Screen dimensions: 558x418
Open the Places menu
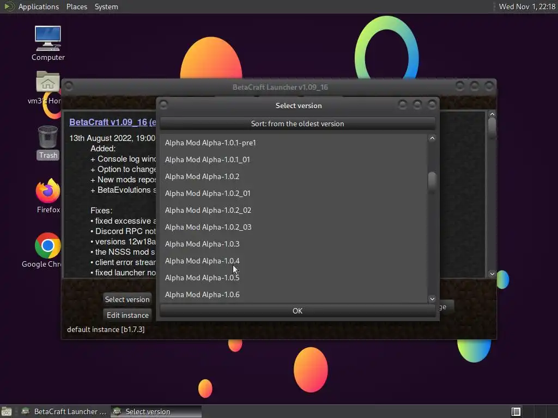(76, 7)
